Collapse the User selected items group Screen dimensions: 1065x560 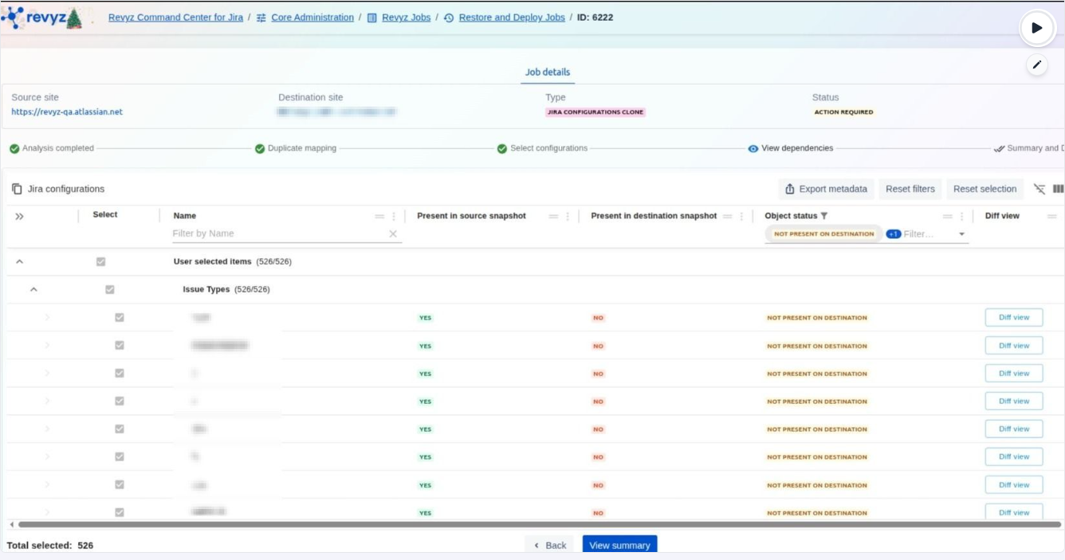click(20, 261)
